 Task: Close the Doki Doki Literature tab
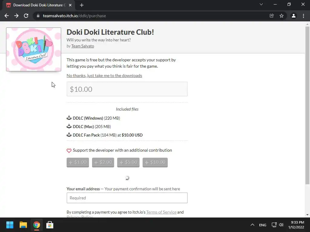[70, 5]
